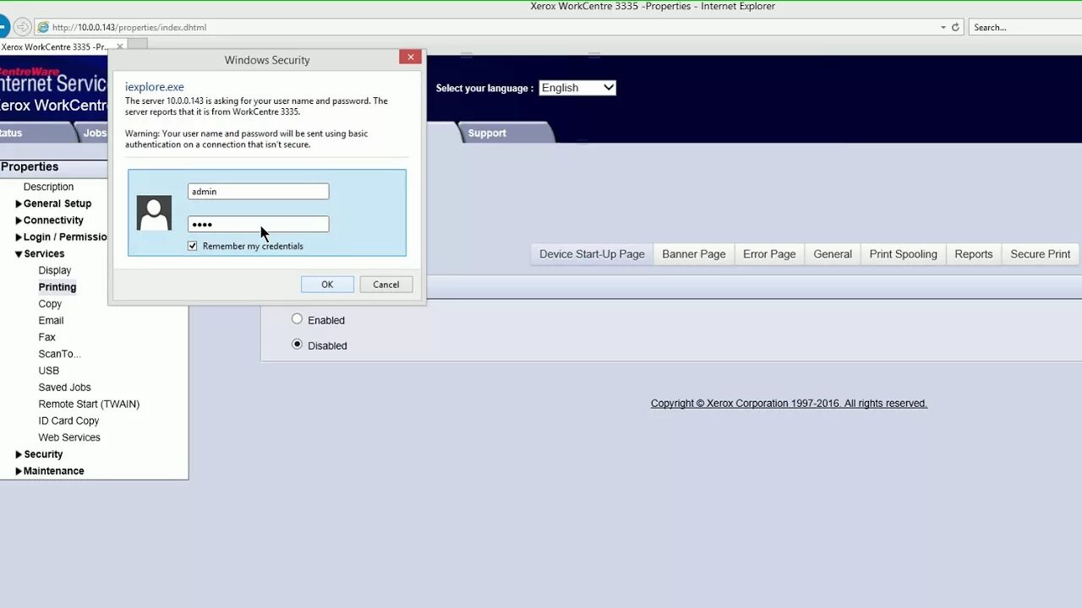Click the page icon in address bar
The image size is (1082, 608).
coord(43,27)
